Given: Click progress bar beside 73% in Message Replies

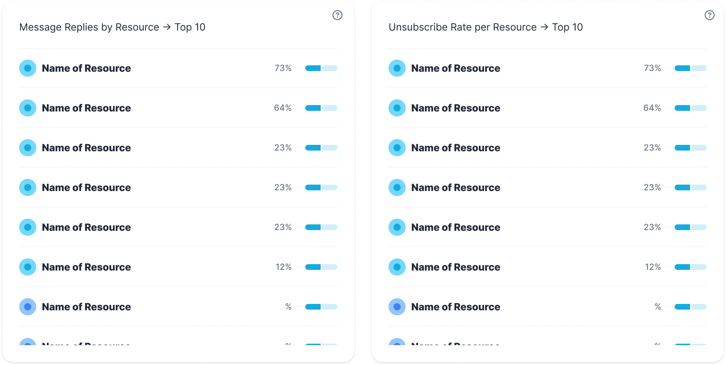Looking at the screenshot, I should (x=321, y=68).
